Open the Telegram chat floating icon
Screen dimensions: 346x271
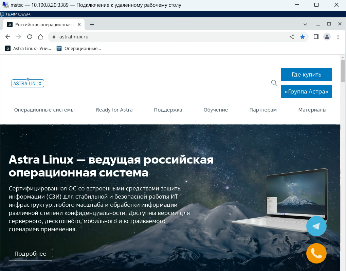pyautogui.click(x=316, y=226)
